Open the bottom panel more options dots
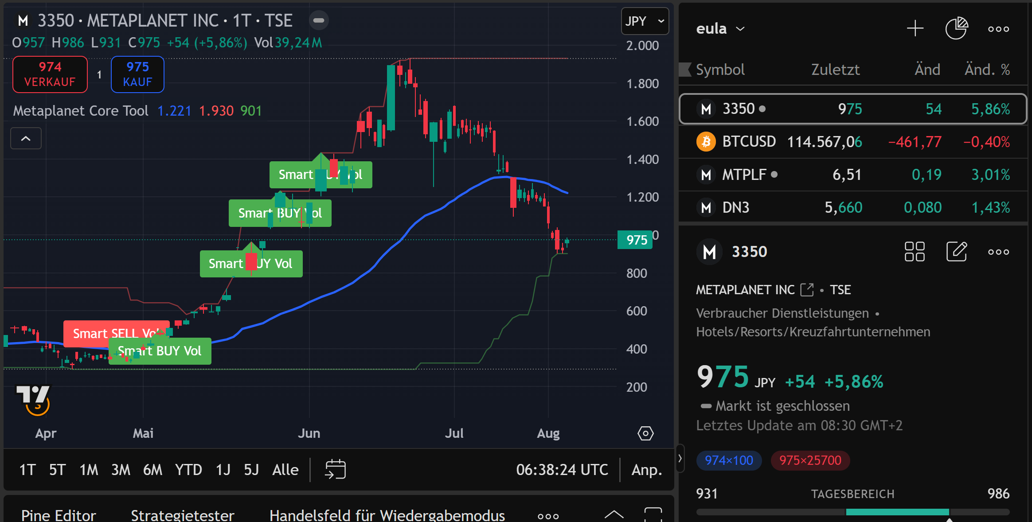Screen dimensions: 1032x522 [x=548, y=516]
